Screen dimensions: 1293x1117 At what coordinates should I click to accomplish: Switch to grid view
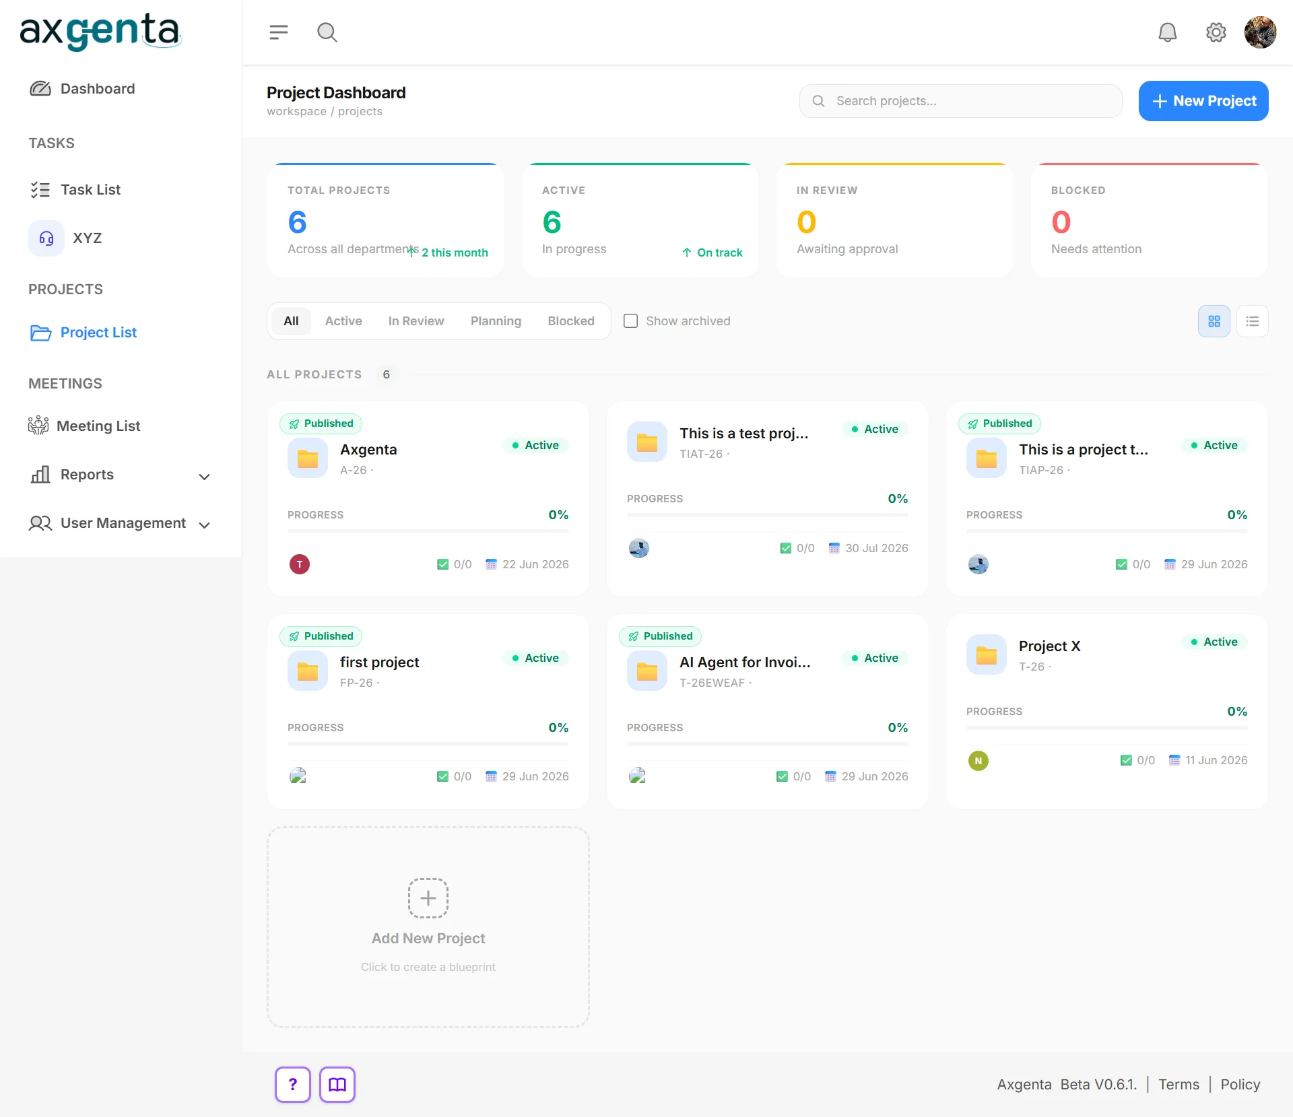pyautogui.click(x=1214, y=321)
